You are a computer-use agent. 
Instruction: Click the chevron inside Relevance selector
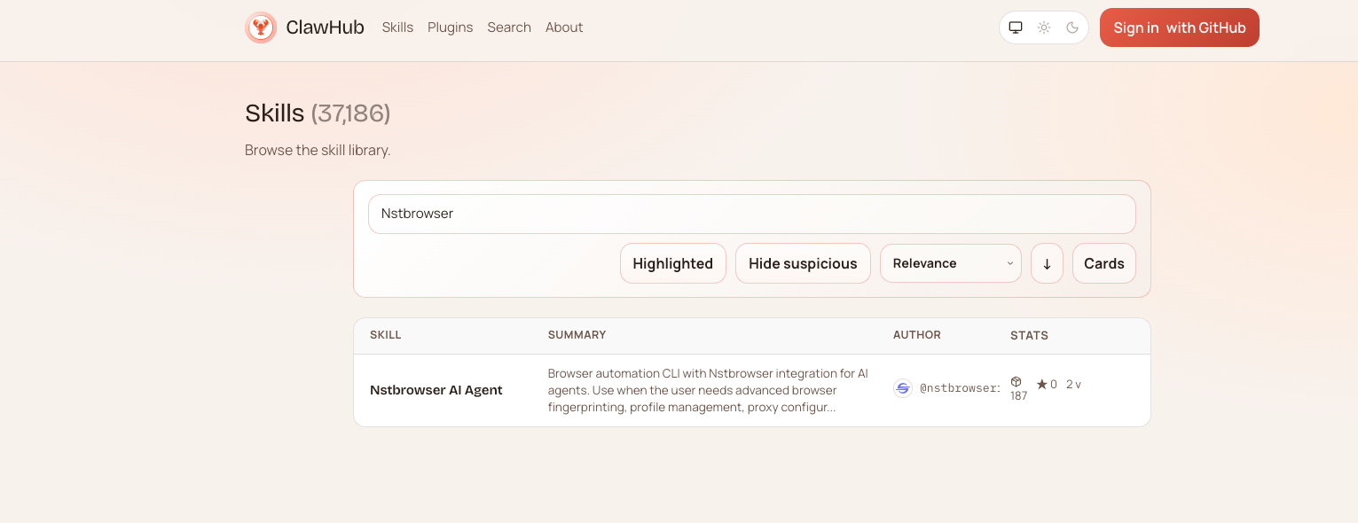pos(1009,263)
